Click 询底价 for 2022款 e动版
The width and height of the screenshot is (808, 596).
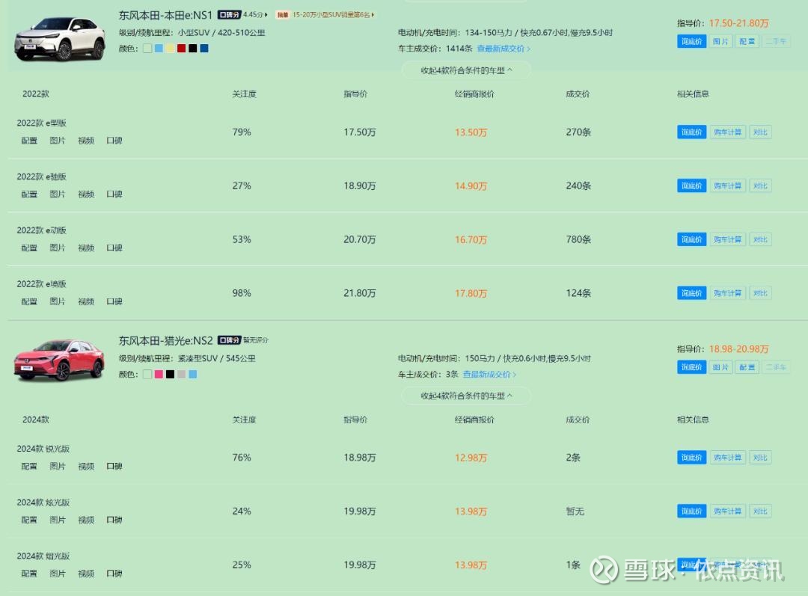[691, 239]
